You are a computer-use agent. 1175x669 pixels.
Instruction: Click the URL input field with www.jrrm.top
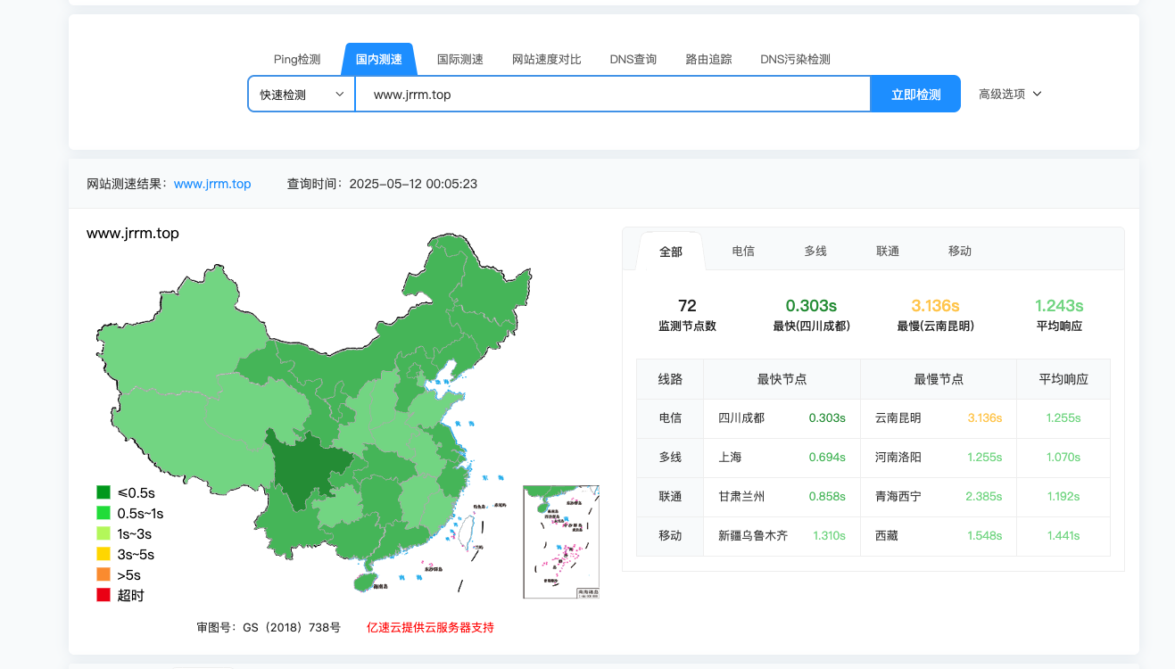(612, 94)
